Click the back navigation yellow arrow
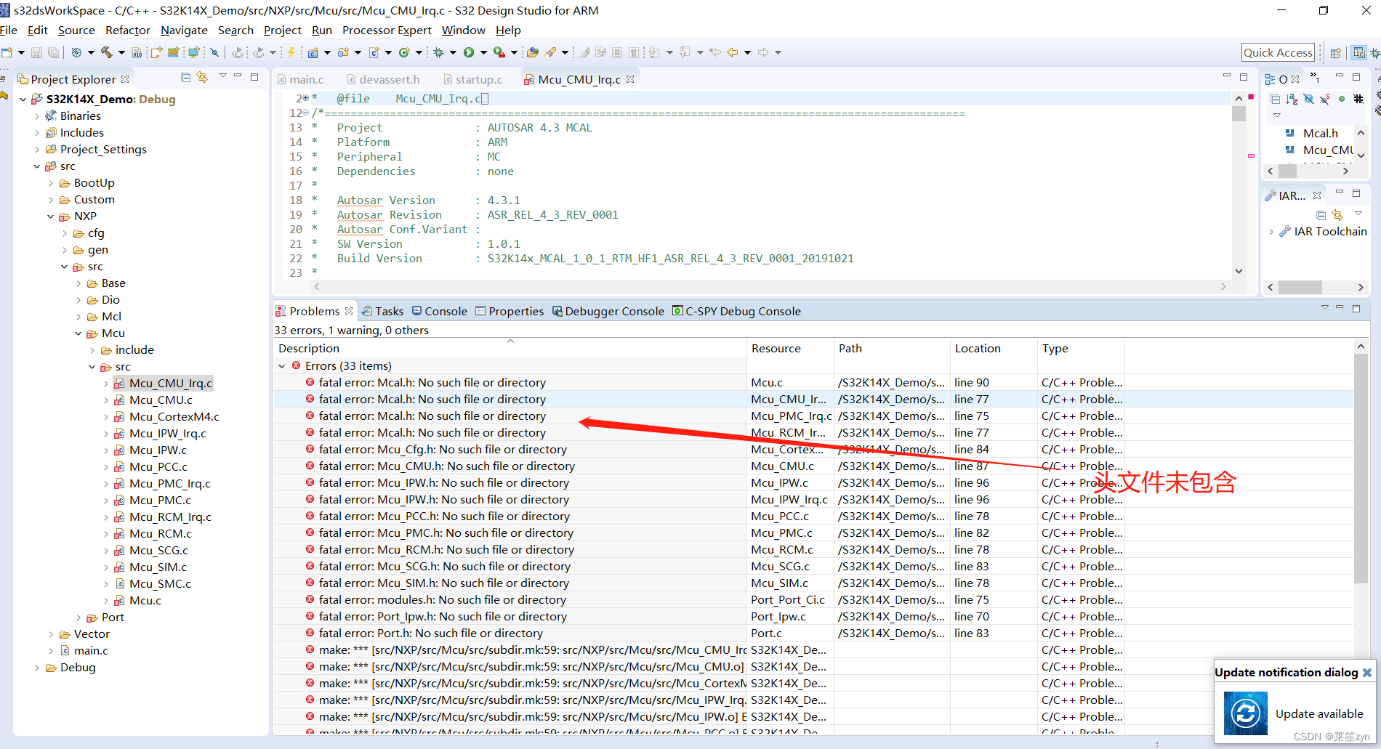The image size is (1381, 749). [x=733, y=52]
